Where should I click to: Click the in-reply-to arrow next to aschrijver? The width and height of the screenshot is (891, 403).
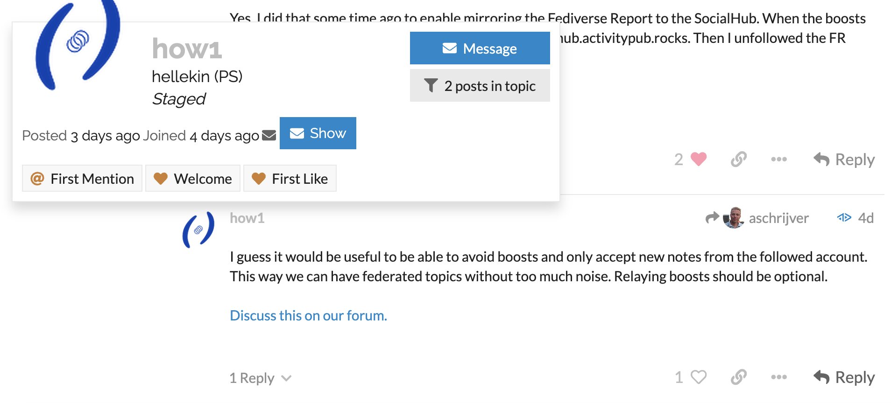point(712,218)
